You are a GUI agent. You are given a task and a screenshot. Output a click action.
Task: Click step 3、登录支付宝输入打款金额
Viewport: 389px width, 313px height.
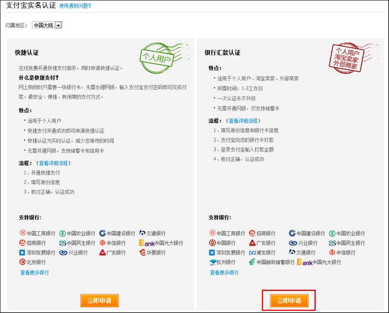point(244,150)
